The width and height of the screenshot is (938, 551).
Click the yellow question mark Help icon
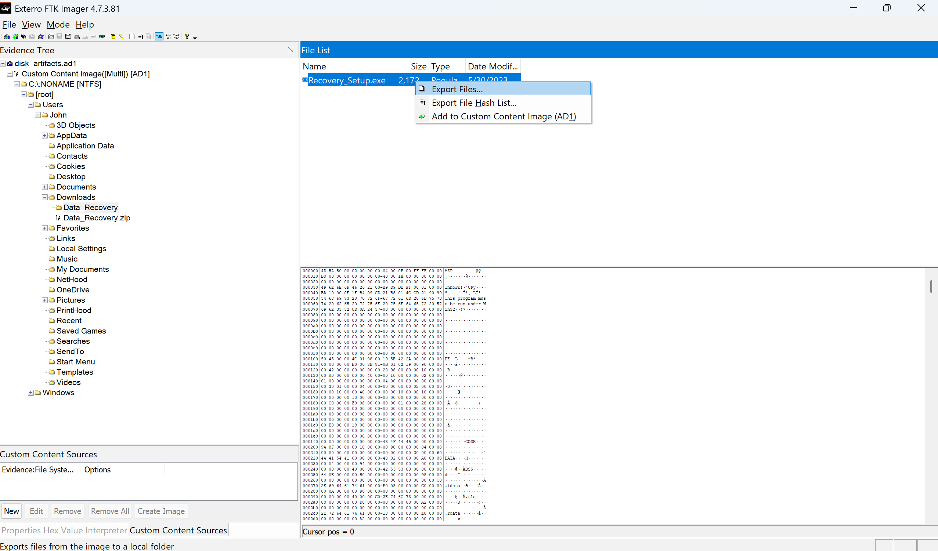187,36
